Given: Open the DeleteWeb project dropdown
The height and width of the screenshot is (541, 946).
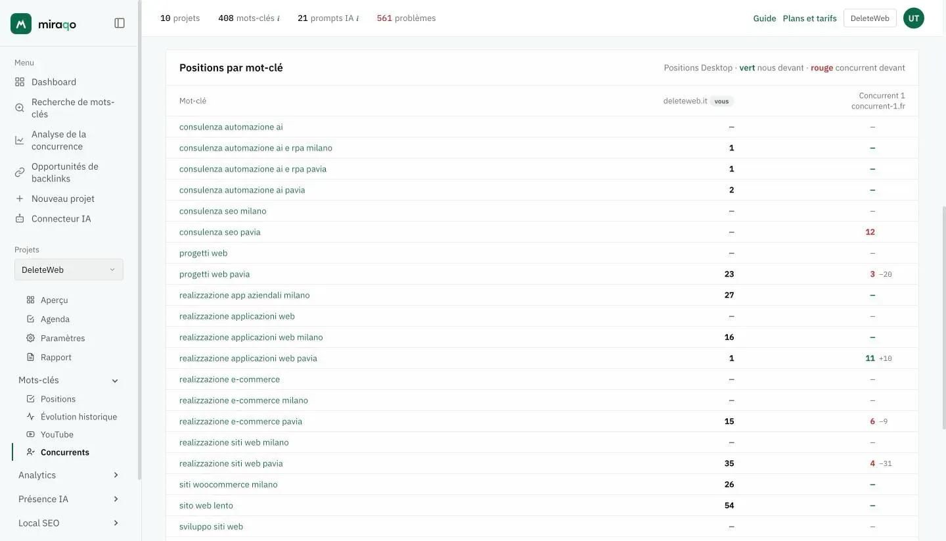Looking at the screenshot, I should 69,270.
